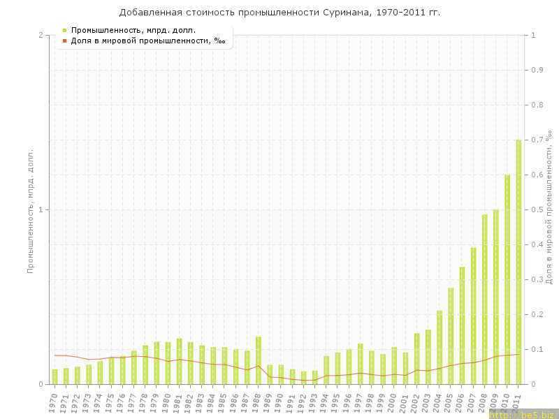Select the 1988 peak bar
The image size is (559, 419).
(259, 360)
